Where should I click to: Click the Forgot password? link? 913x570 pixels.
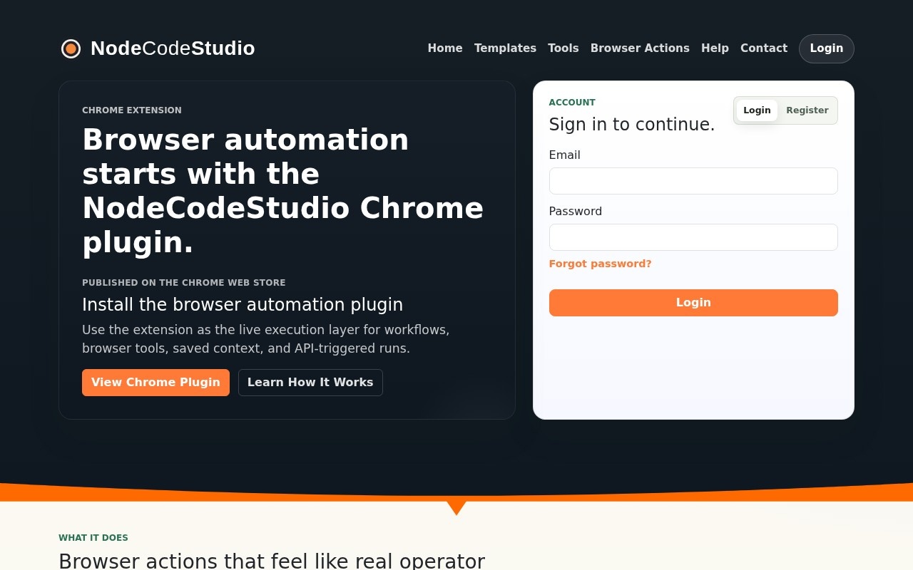coord(601,264)
